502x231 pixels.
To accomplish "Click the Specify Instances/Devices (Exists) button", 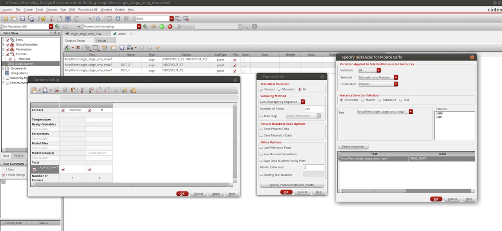I will pos(292,185).
